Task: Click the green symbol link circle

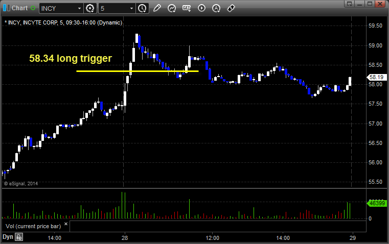Action: pos(33,8)
